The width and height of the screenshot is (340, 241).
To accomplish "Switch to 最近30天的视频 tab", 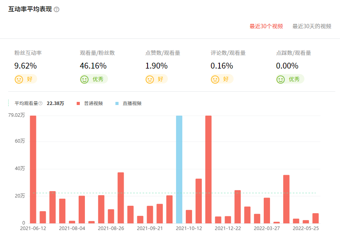I will (x=312, y=26).
